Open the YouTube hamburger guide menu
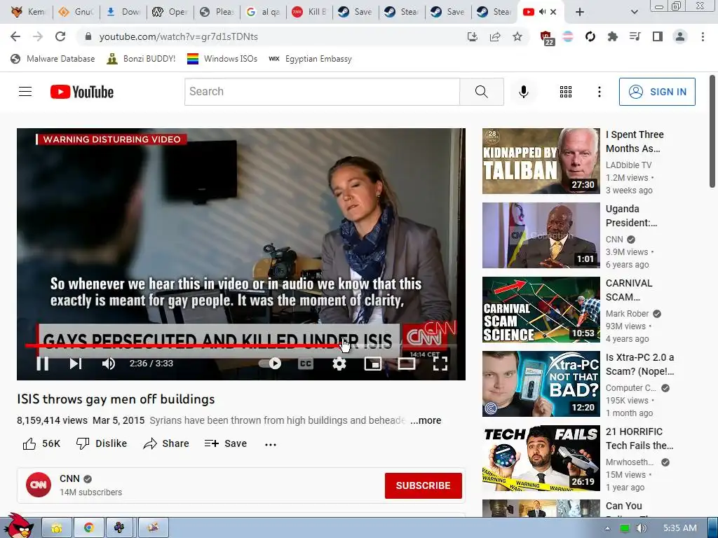The width and height of the screenshot is (718, 538). coord(25,92)
